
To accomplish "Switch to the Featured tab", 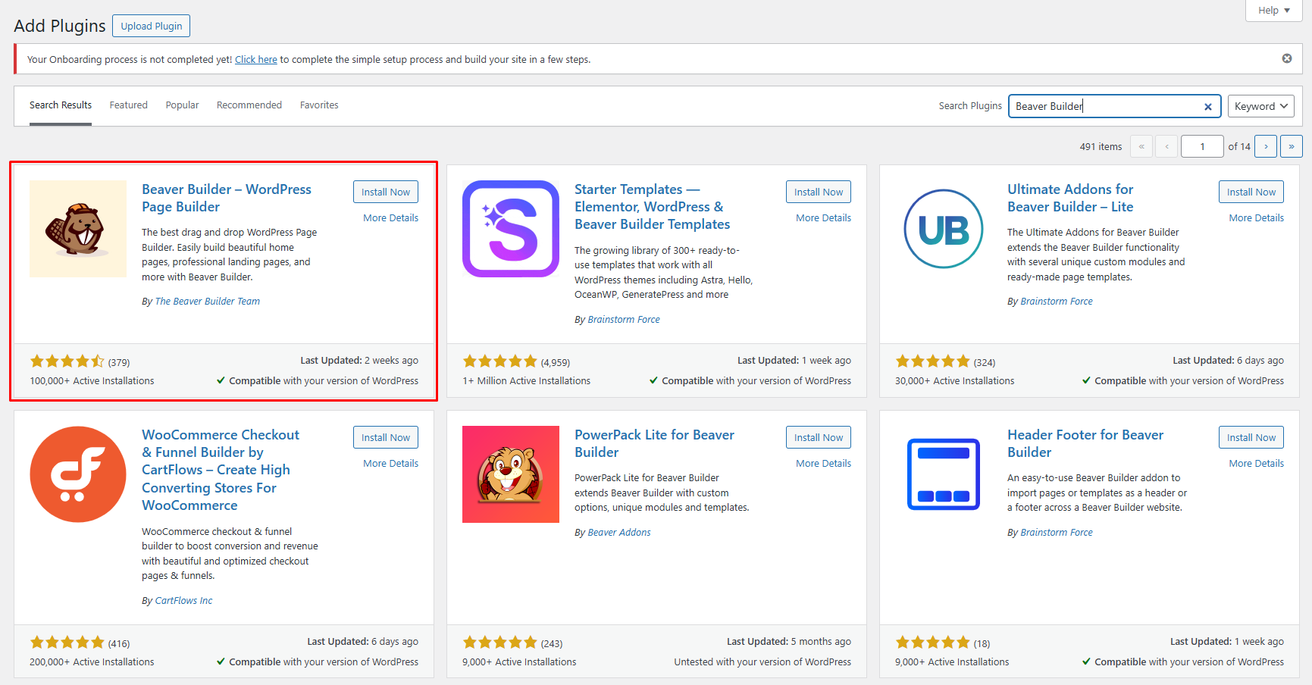I will pyautogui.click(x=129, y=105).
